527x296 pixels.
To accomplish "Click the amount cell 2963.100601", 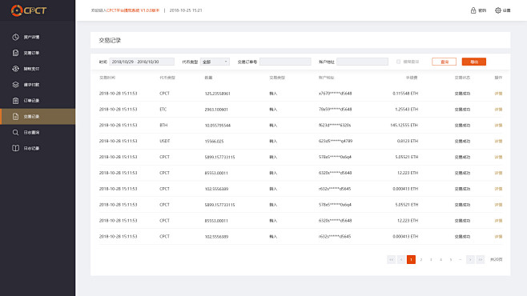I will coord(216,110).
